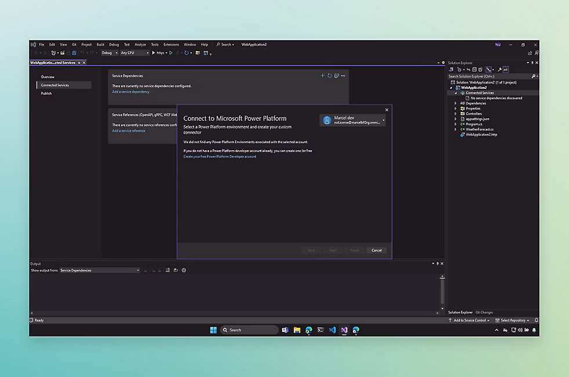Open Microsoft Teams from the Windows taskbar
The width and height of the screenshot is (569, 377).
click(285, 330)
